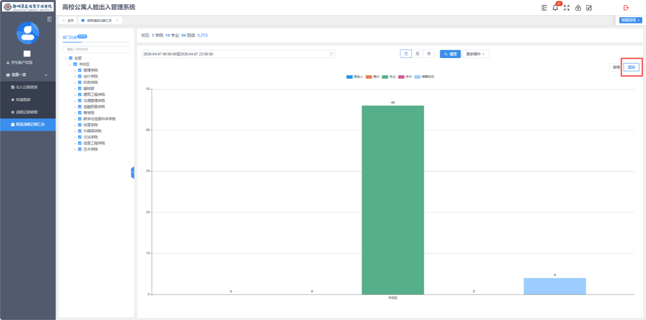646x320 pixels.
Task: Open the 标签选项 dropdown
Action: click(x=630, y=20)
